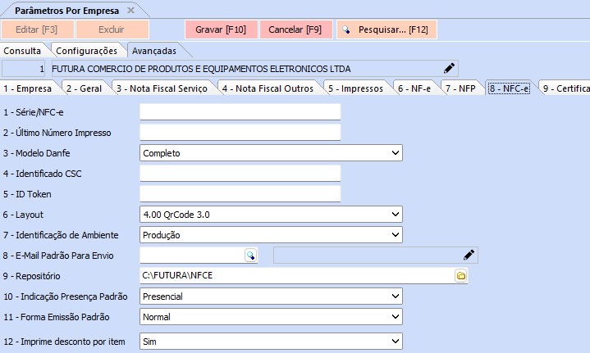Viewport: 590px width, 353px height.
Task: Expand Indicação Presença Padrão combo box
Action: (x=395, y=296)
